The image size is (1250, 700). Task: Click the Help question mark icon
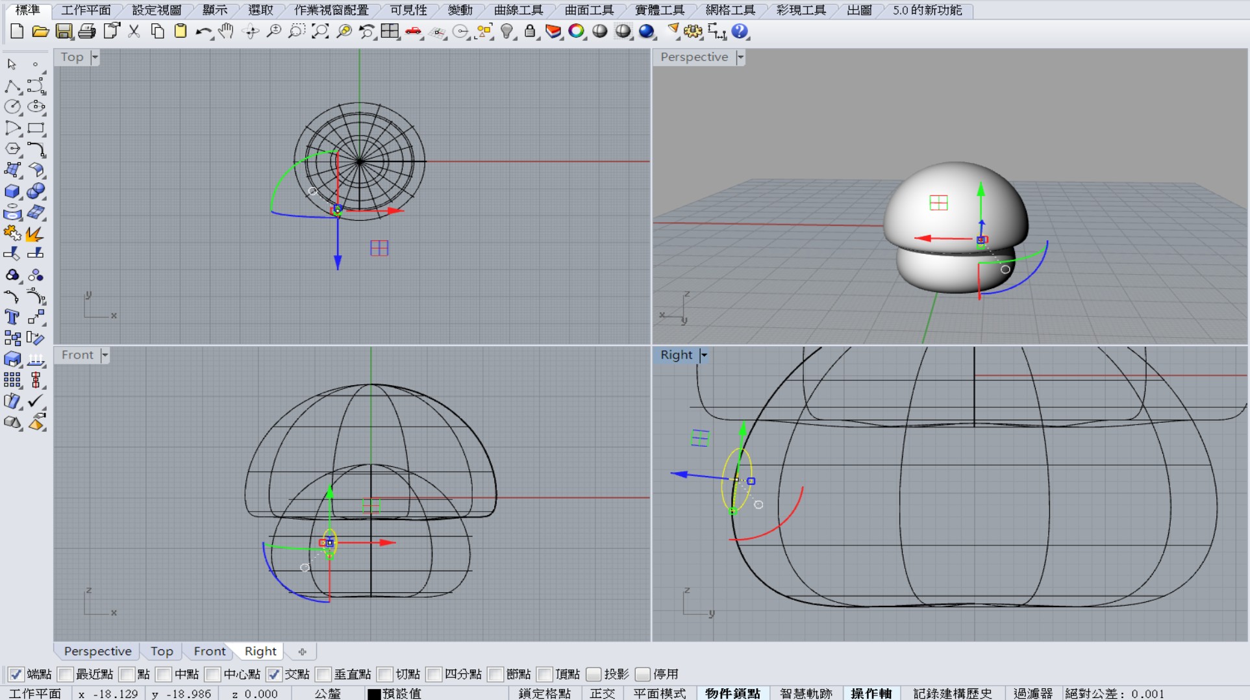point(740,31)
